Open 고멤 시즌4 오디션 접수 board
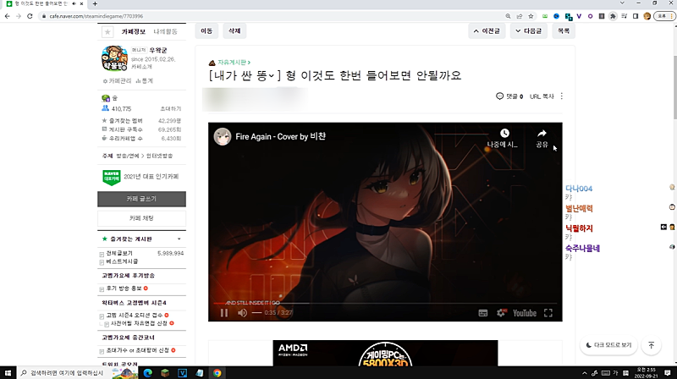677x379 pixels. click(135, 316)
